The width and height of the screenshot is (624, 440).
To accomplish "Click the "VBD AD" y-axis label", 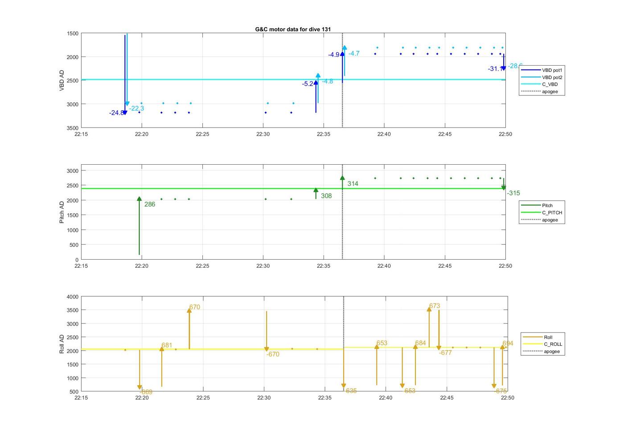I will (x=62, y=80).
